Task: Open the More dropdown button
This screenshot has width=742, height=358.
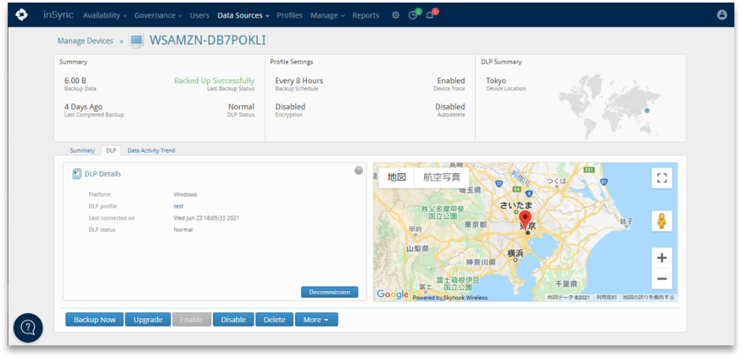Action: click(x=316, y=320)
